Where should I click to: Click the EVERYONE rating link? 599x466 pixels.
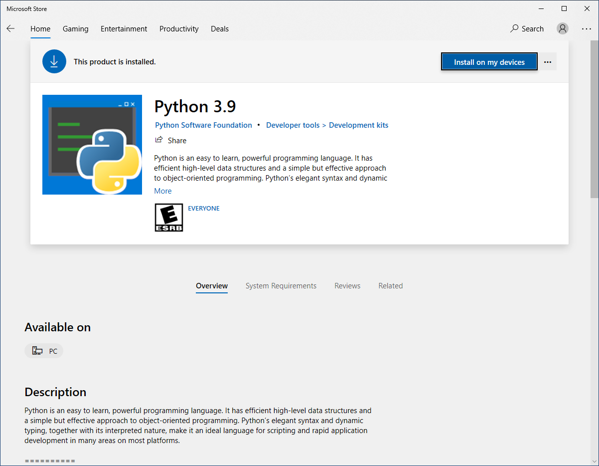pyautogui.click(x=204, y=209)
